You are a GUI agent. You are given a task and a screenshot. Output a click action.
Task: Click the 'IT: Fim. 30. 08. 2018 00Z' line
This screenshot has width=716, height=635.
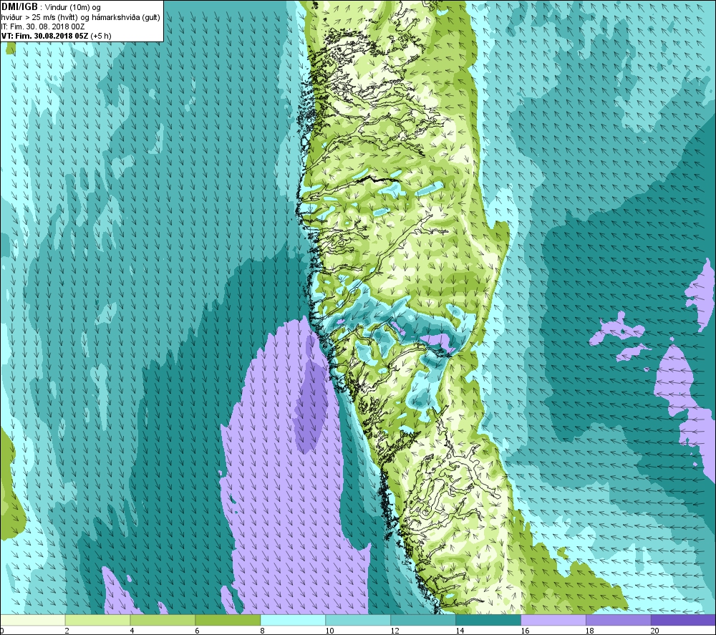click(43, 26)
